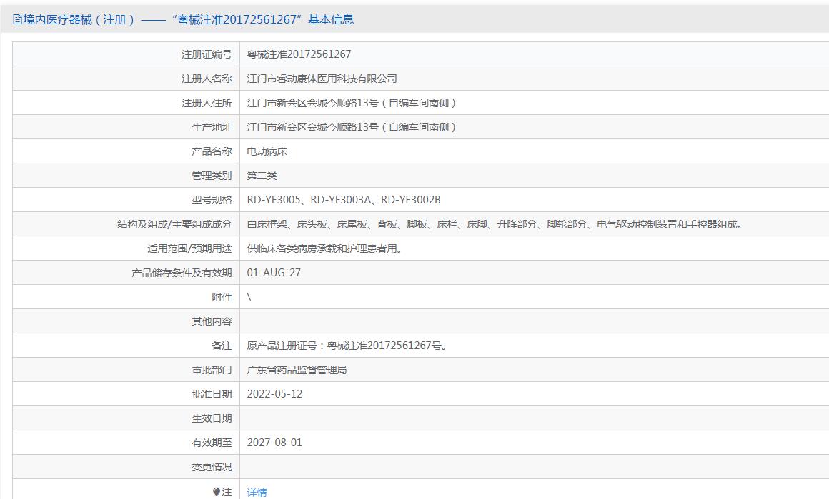Image resolution: width=829 pixels, height=499 pixels.
Task: Select registrant name 江门市睿动康体医用科技有限公司
Action: [322, 78]
